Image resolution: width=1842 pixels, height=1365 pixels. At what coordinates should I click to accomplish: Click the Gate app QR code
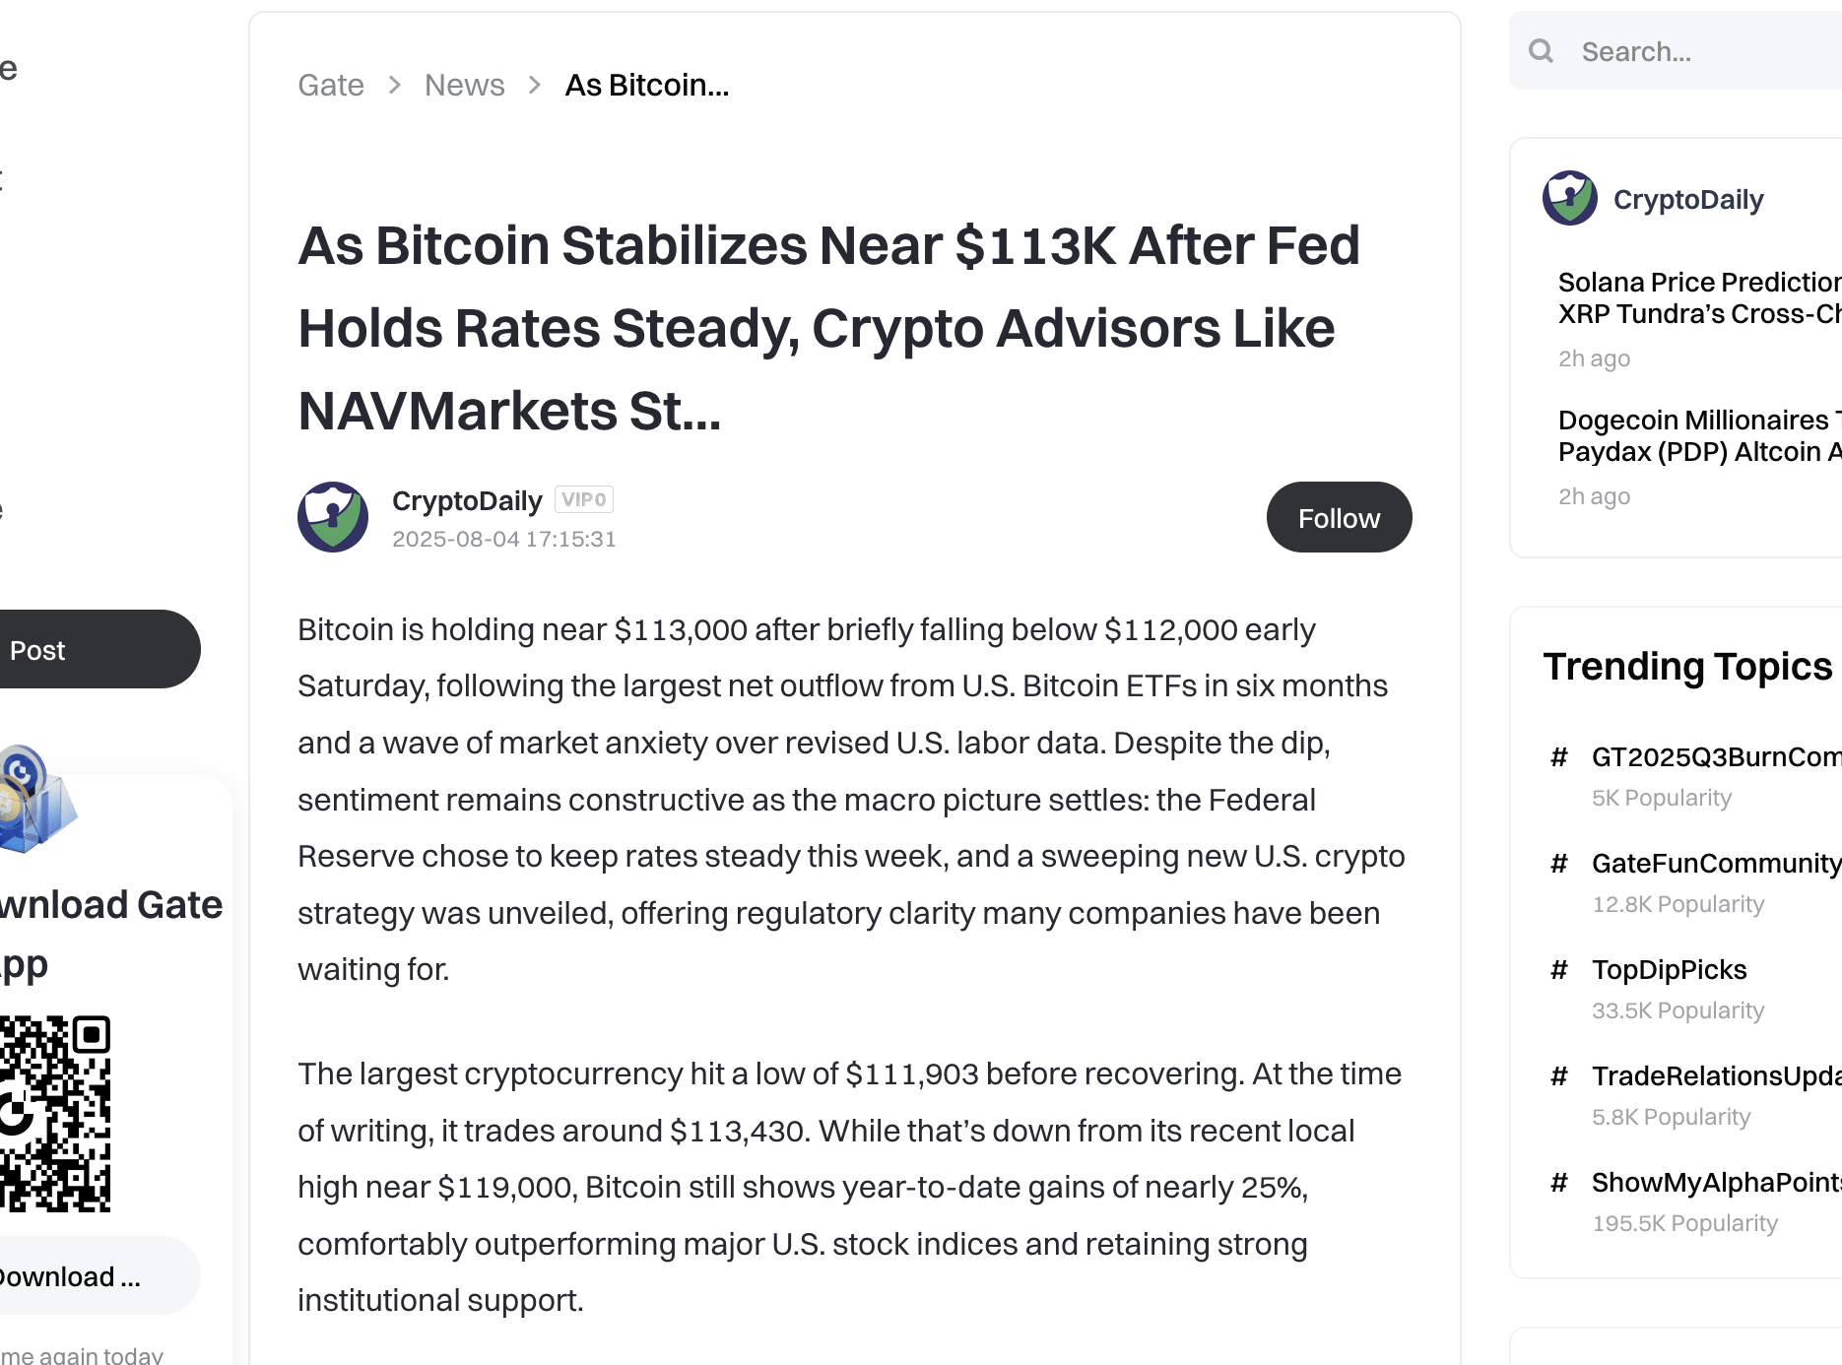click(x=55, y=1113)
